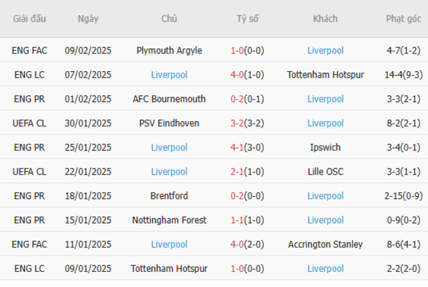Open the PSV Eindhoven team link

tap(169, 123)
